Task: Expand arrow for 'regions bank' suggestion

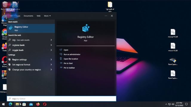Action: pos(51,45)
